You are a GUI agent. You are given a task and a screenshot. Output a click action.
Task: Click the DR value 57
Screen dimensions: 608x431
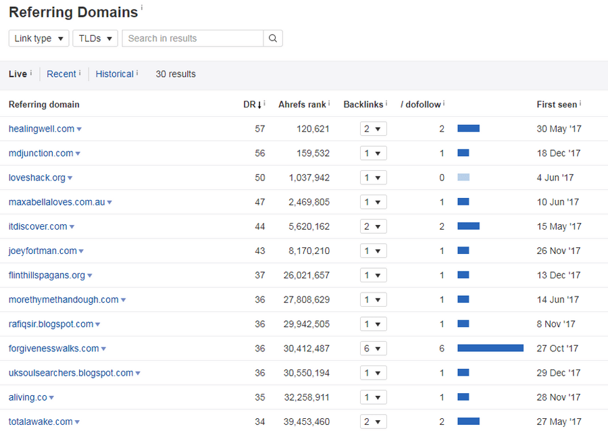pos(260,128)
